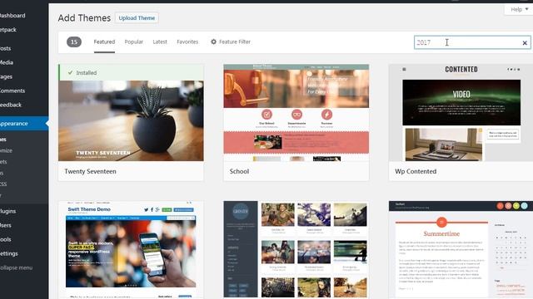This screenshot has width=533, height=299.
Task: Switch to the Popular tab
Action: 133,42
